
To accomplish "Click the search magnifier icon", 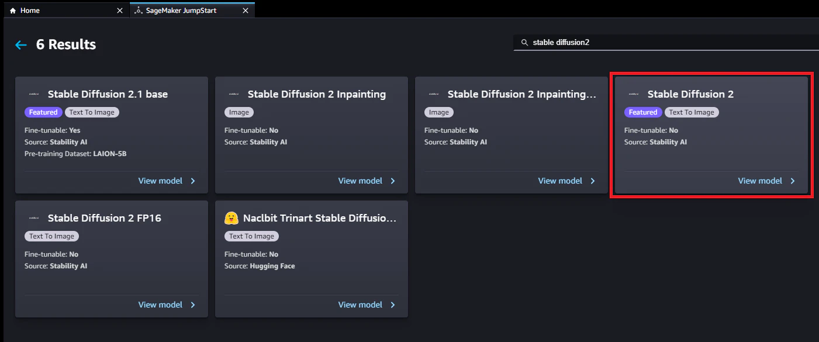I will tap(524, 43).
